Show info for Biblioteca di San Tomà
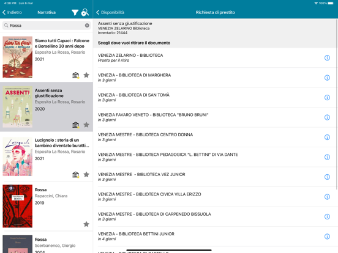This screenshot has height=253, width=338. click(327, 97)
